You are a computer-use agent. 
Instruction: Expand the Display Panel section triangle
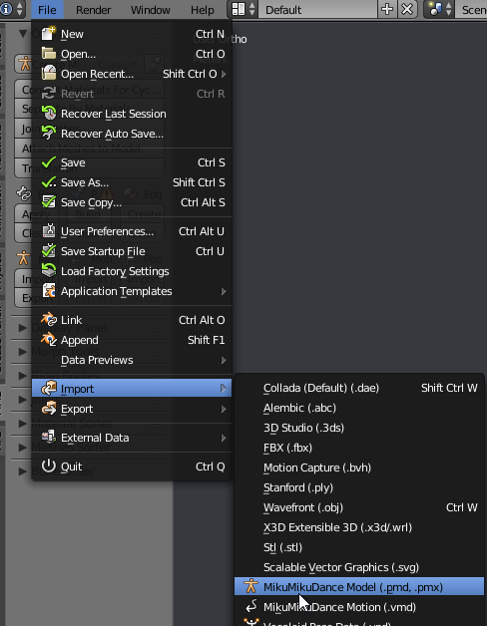point(22,328)
